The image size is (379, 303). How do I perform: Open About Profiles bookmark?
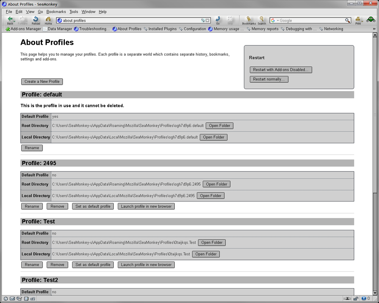click(127, 29)
